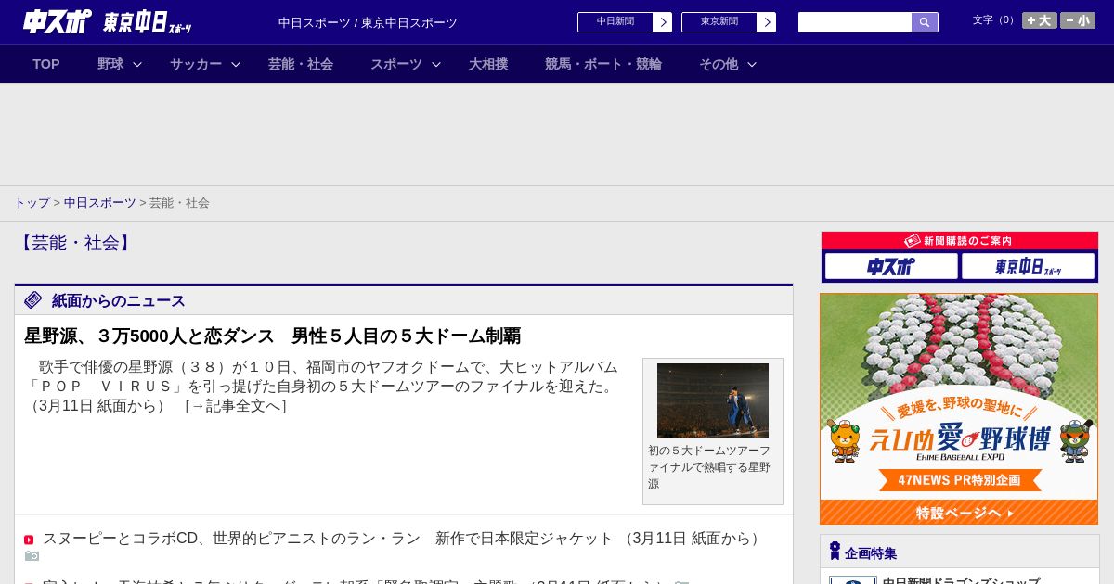Click 【芸能・社会】 page heading
The height and width of the screenshot is (584, 1114).
[74, 243]
